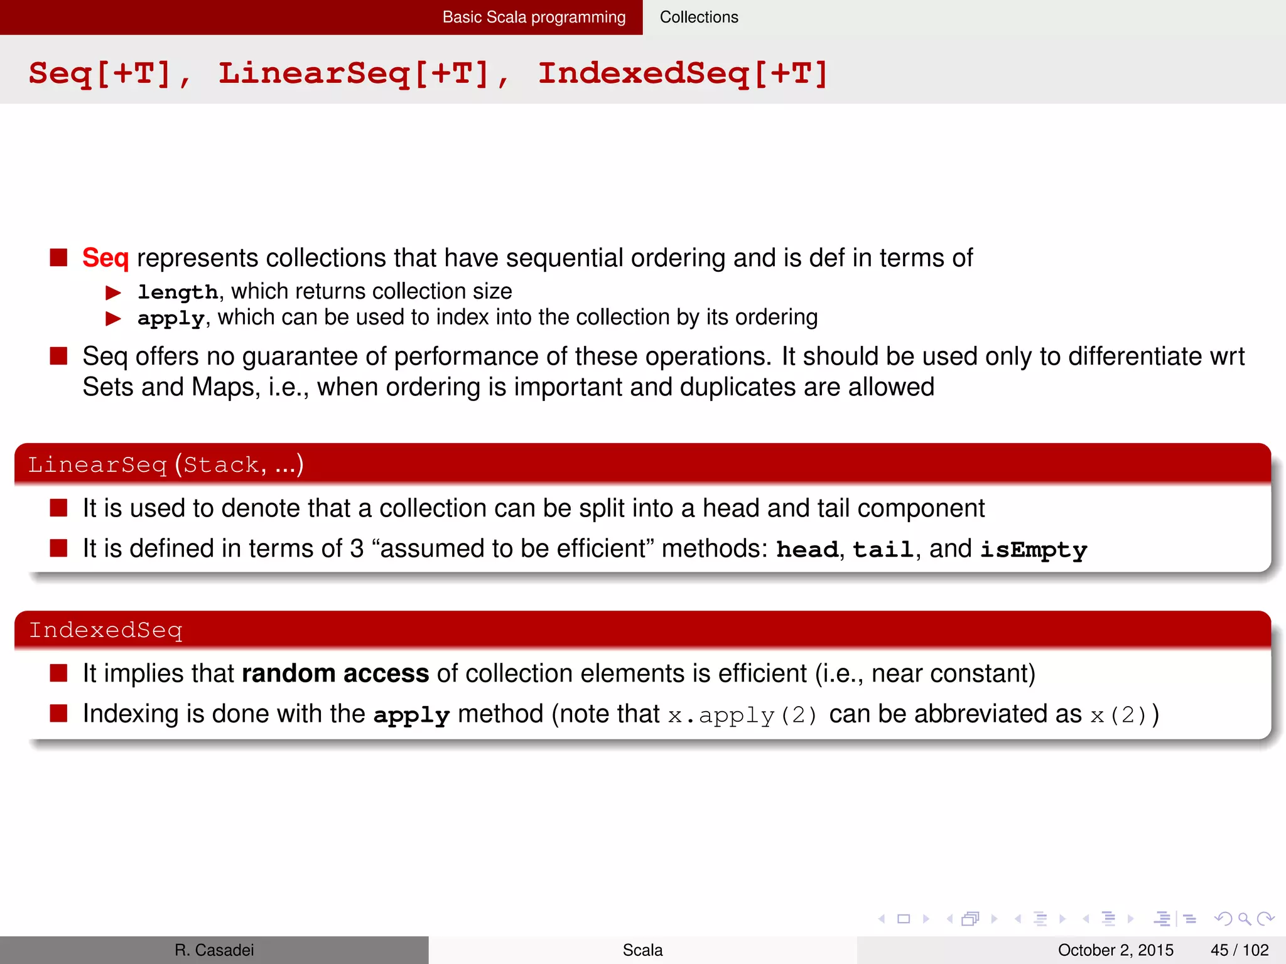The height and width of the screenshot is (964, 1286).
Task: Click the subsection lines navigation icon
Action: (1040, 919)
